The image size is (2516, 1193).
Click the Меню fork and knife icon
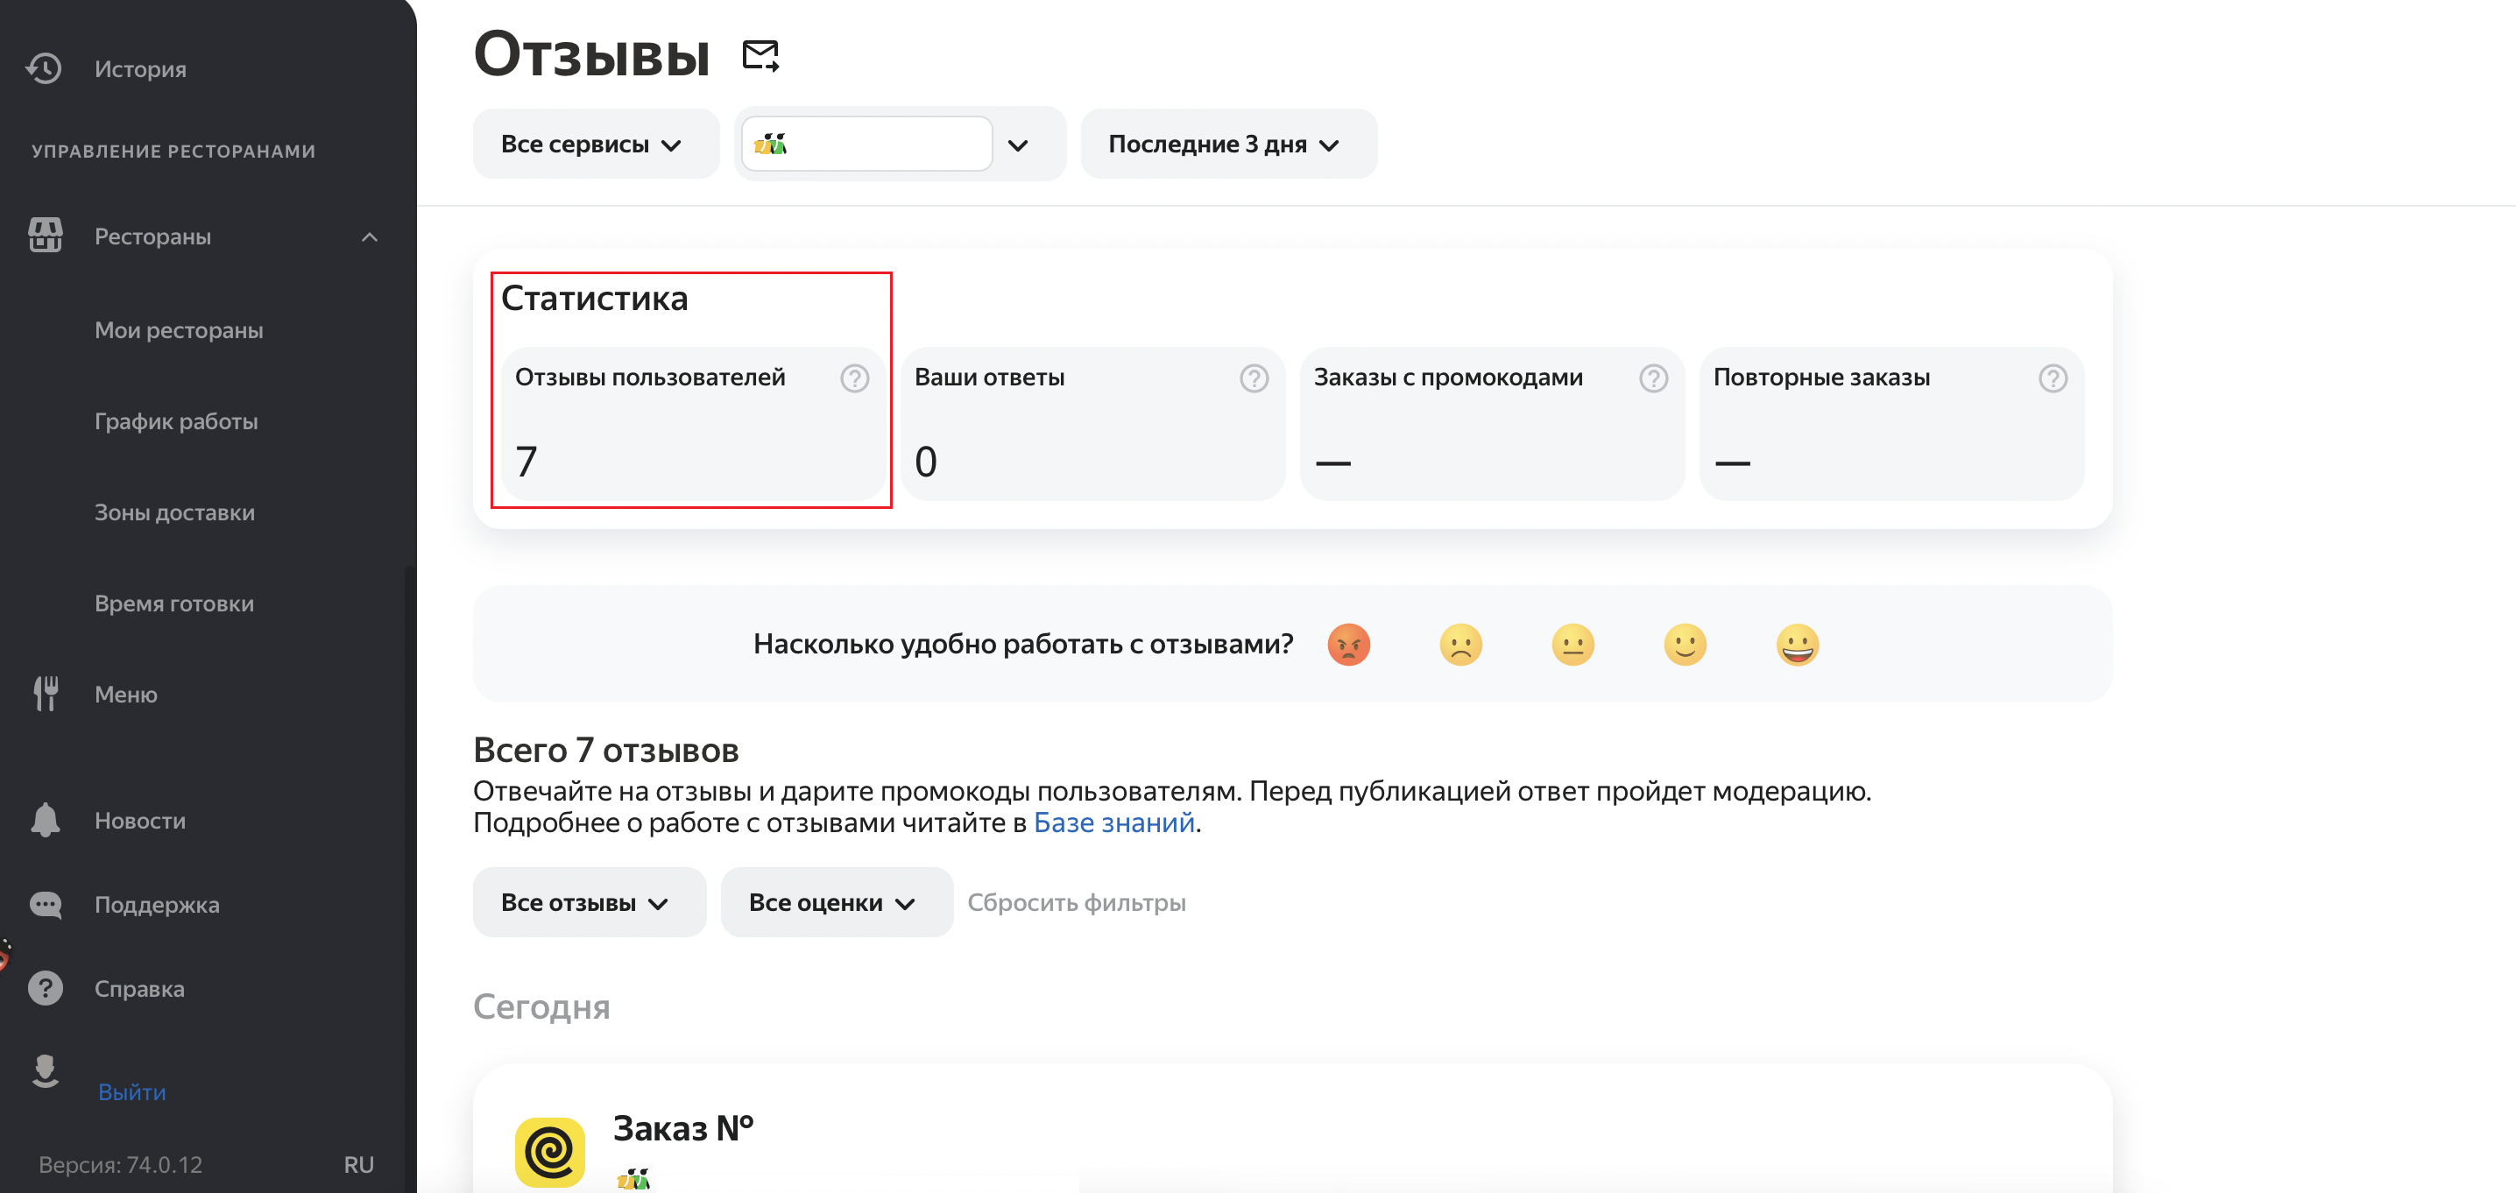click(x=45, y=693)
